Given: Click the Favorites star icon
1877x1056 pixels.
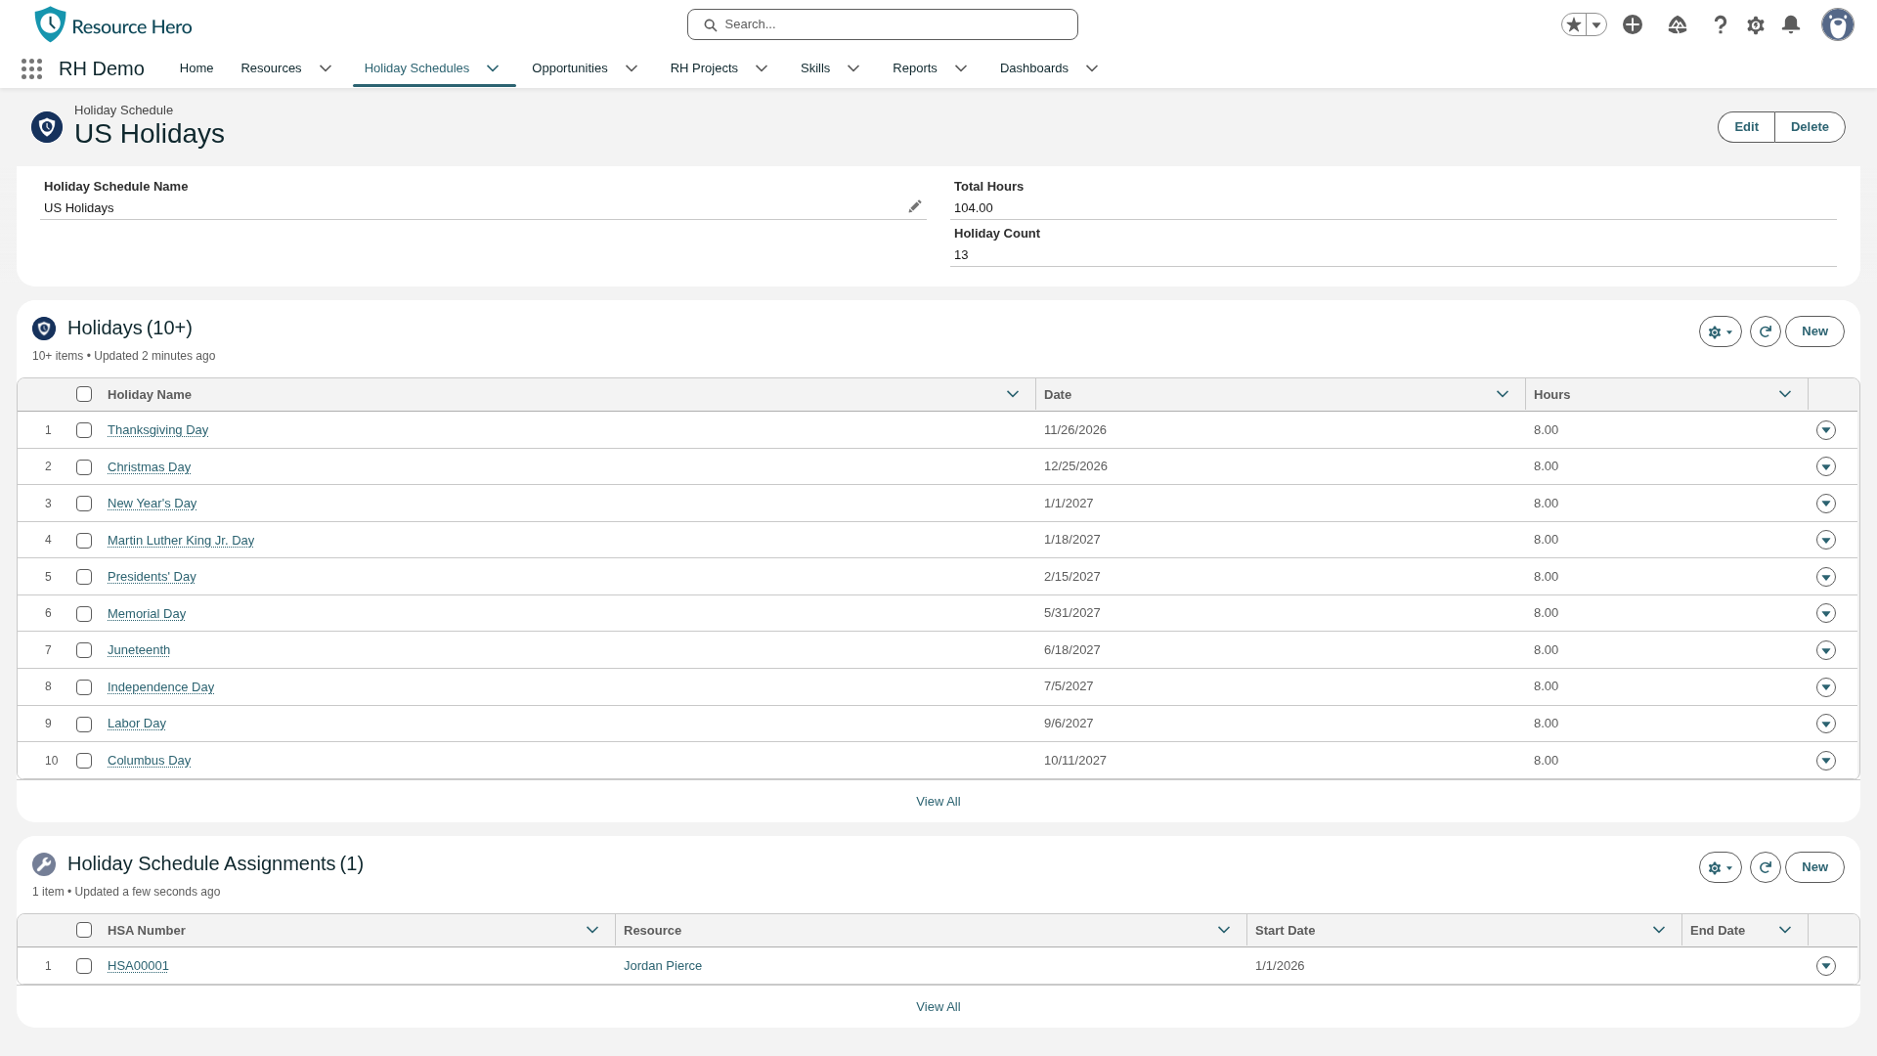Looking at the screenshot, I should click(x=1573, y=24).
